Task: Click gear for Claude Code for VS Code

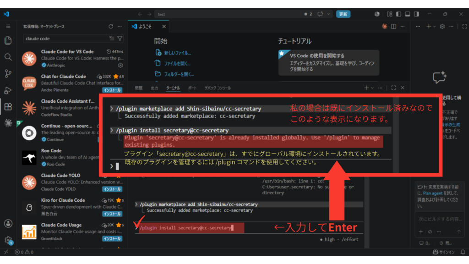Action: [120, 65]
